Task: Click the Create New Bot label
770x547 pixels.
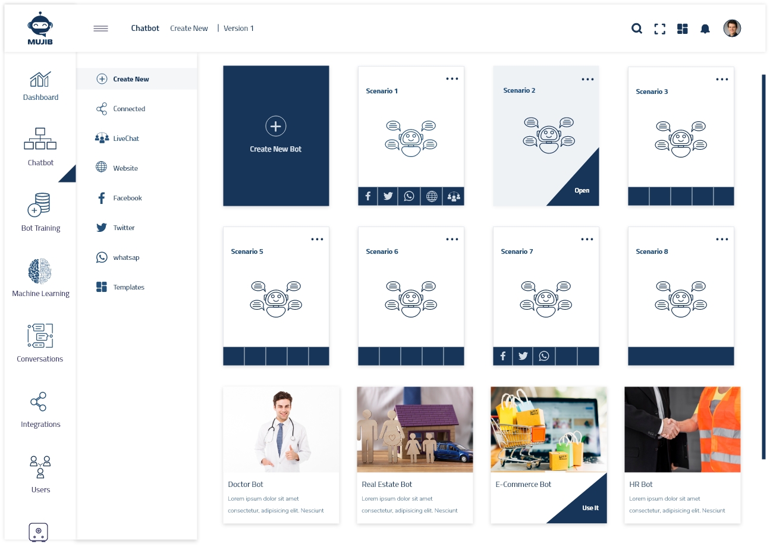Action: 275,149
